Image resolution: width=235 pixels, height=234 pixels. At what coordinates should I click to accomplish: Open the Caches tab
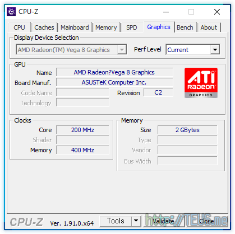click(x=44, y=27)
